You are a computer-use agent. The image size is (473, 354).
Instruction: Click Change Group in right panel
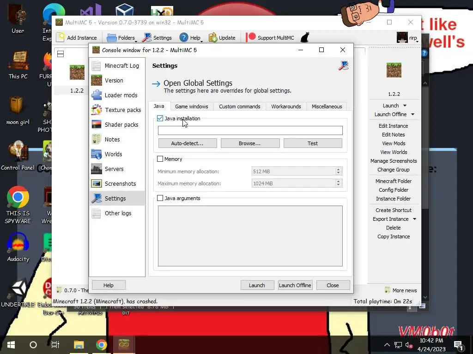coord(394,170)
